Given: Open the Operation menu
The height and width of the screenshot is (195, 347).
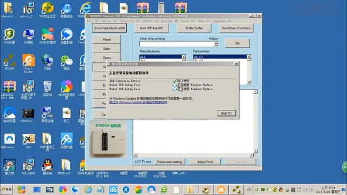Looking at the screenshot, I should tap(130, 21).
